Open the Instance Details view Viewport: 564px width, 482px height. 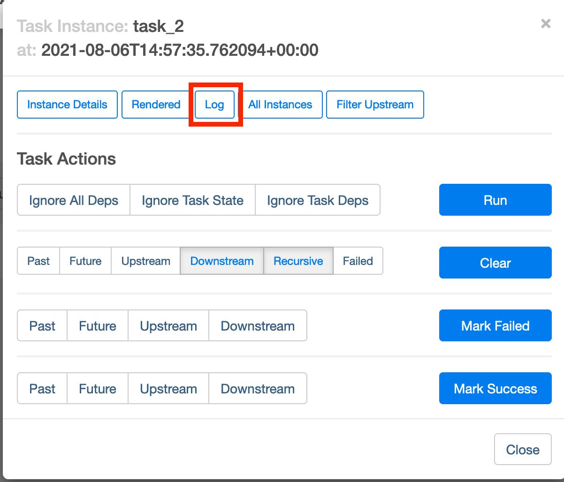pos(67,105)
